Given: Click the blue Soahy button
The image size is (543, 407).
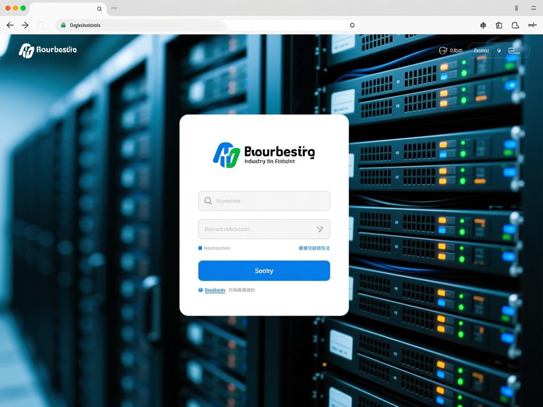Looking at the screenshot, I should point(264,271).
